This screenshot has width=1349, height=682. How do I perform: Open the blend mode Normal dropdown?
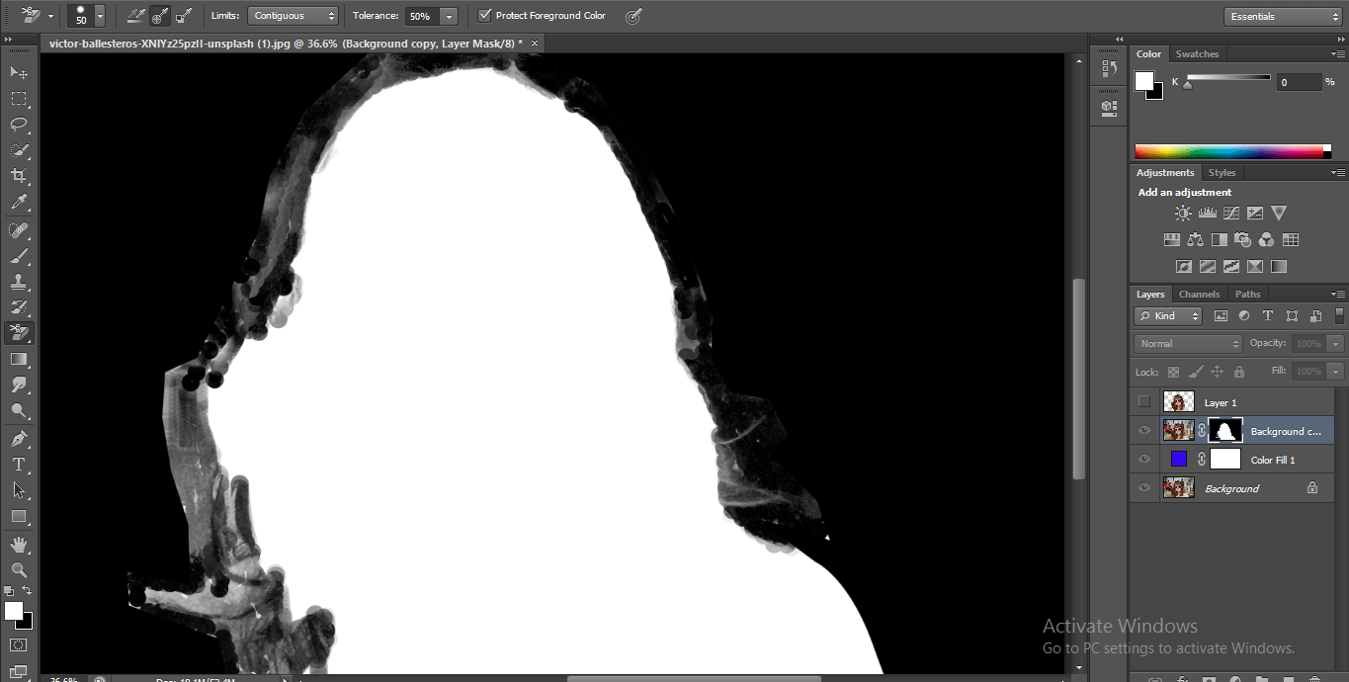[1188, 343]
